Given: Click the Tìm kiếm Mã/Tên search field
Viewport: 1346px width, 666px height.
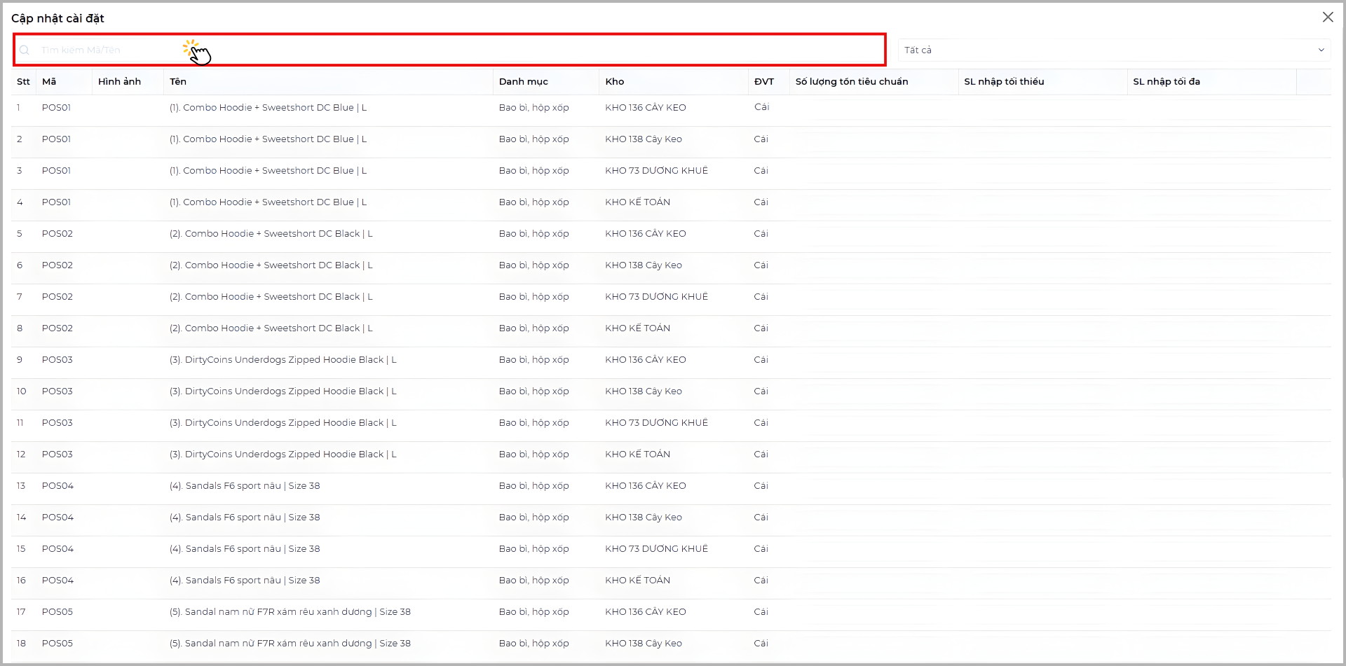Looking at the screenshot, I should pyautogui.click(x=449, y=50).
